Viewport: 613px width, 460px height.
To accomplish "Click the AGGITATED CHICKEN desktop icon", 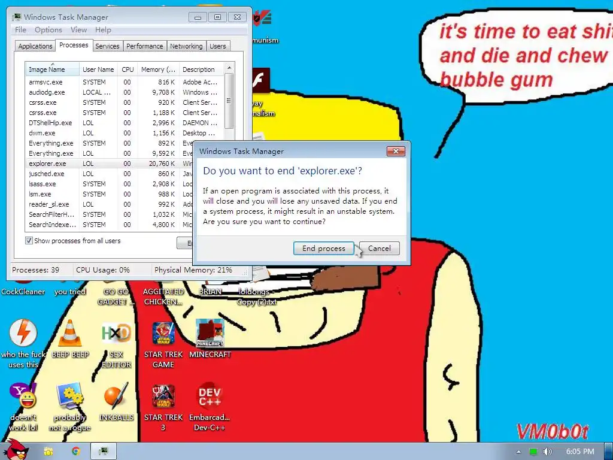I will click(x=163, y=296).
